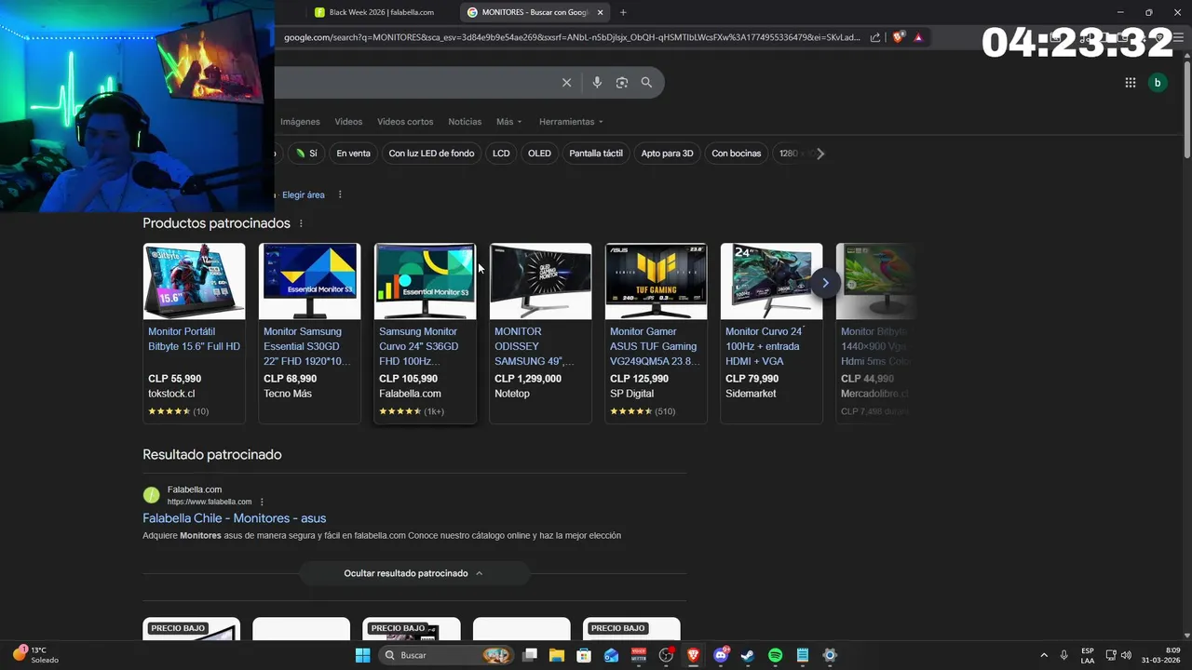This screenshot has width=1192, height=670.
Task: Open the Noticias search tab
Action: [465, 122]
